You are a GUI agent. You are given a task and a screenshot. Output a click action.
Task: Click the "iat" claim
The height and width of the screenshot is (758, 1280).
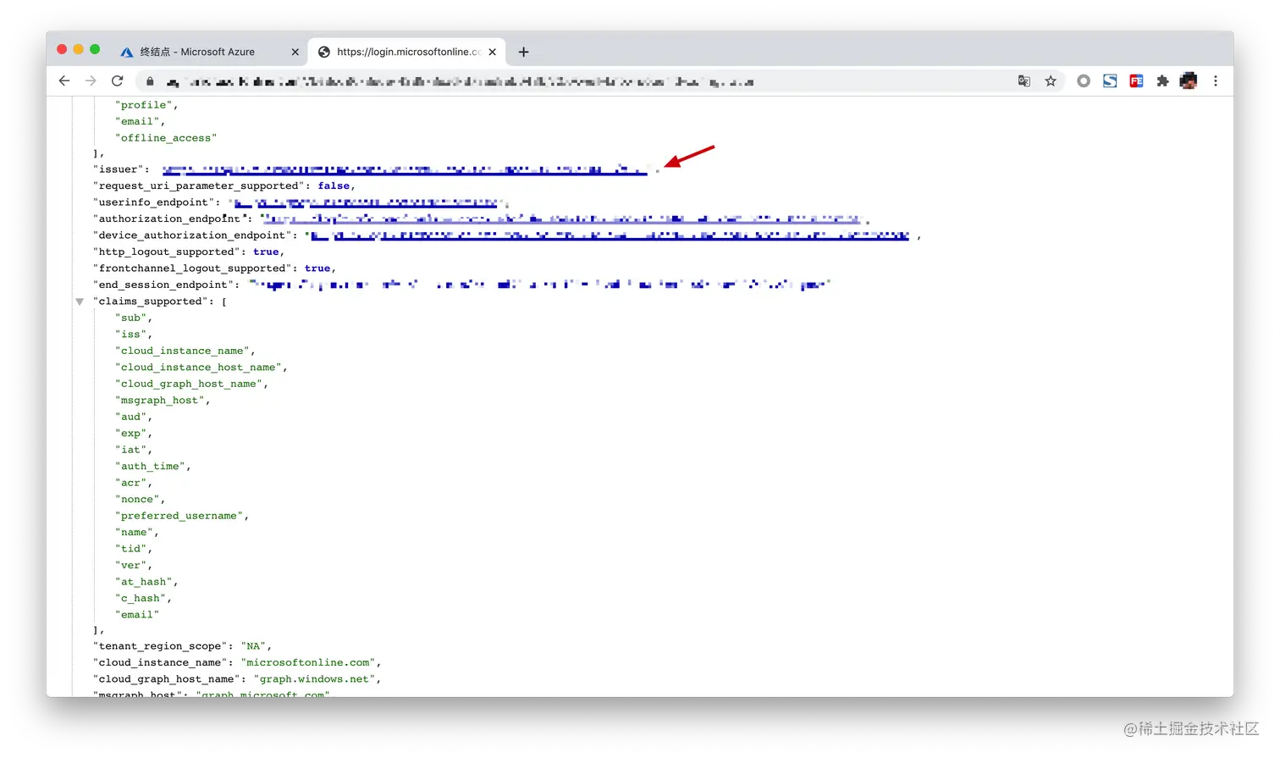click(x=131, y=450)
